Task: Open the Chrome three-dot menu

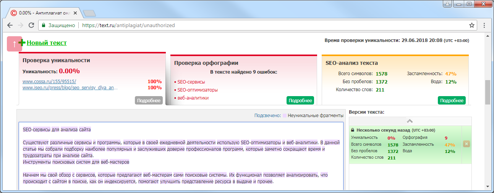Action: tap(484, 26)
